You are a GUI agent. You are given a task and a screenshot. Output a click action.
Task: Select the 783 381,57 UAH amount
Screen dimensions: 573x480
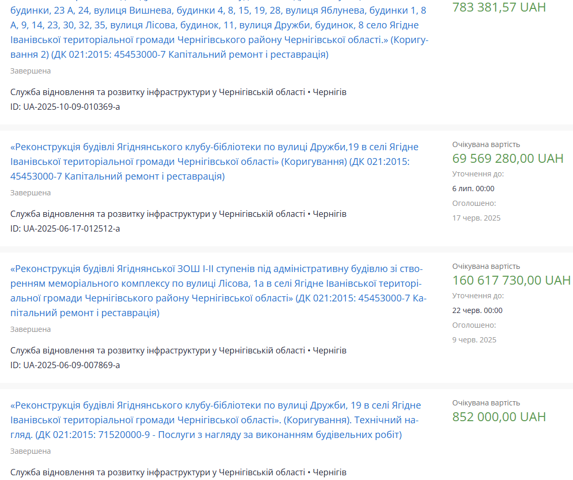[x=499, y=7]
